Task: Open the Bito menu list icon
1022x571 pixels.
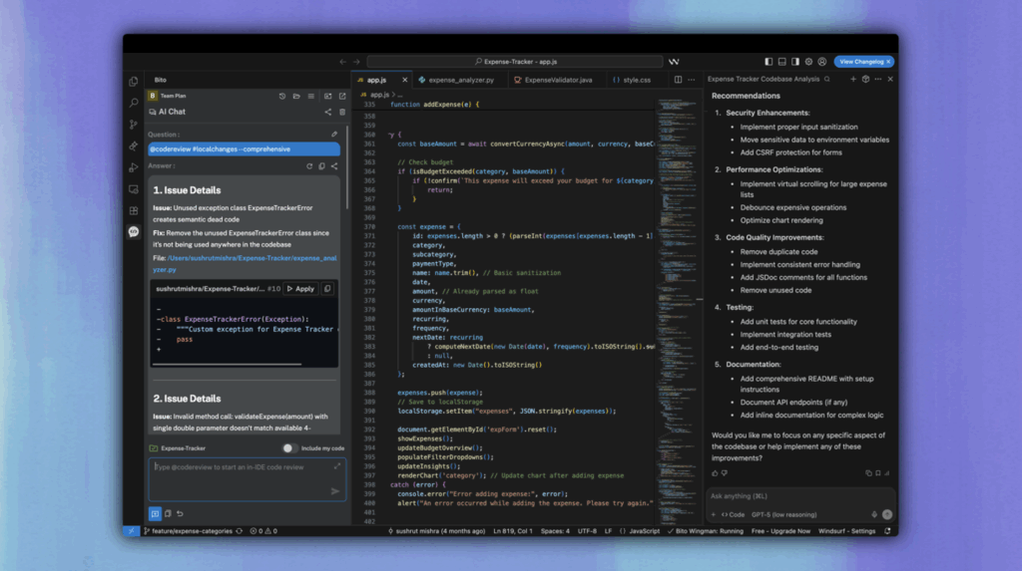Action: click(311, 96)
